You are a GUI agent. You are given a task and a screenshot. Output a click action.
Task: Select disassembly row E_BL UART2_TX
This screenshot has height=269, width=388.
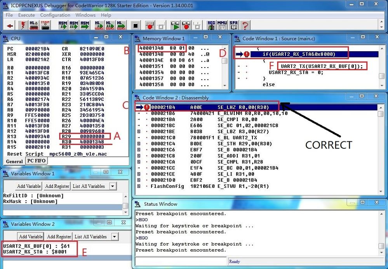point(237,138)
